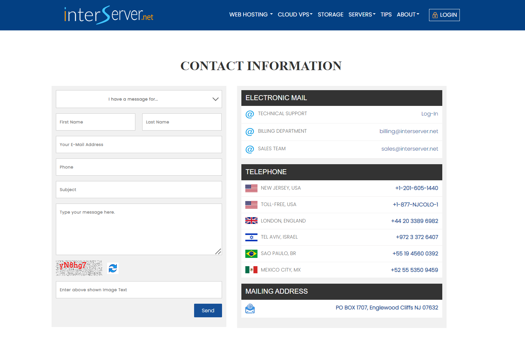525x357 pixels.
Task: Click the Subject input field
Action: [139, 190]
